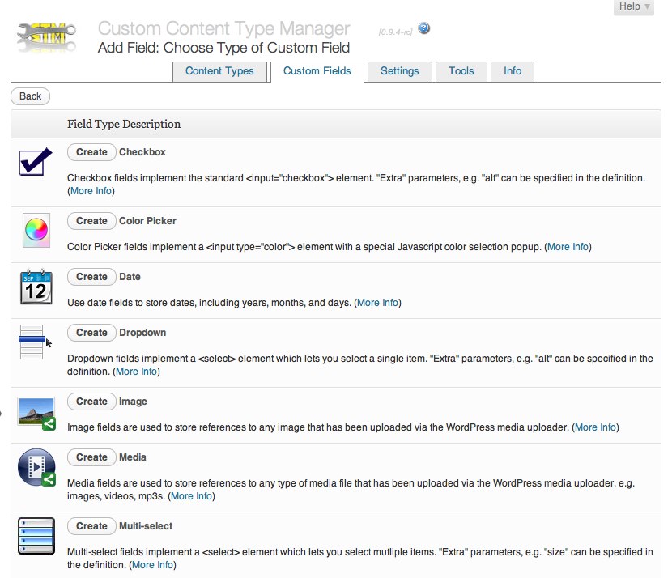
Task: Click the Back button
Action: [x=31, y=96]
